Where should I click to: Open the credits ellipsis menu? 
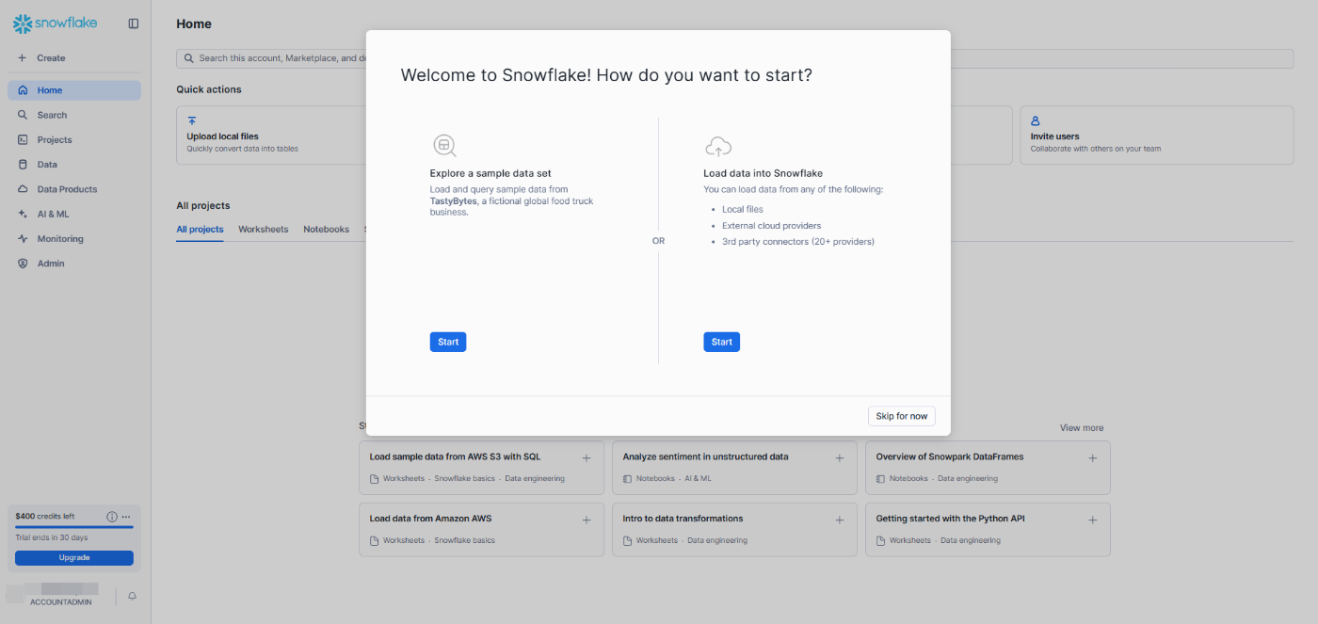pyautogui.click(x=126, y=517)
